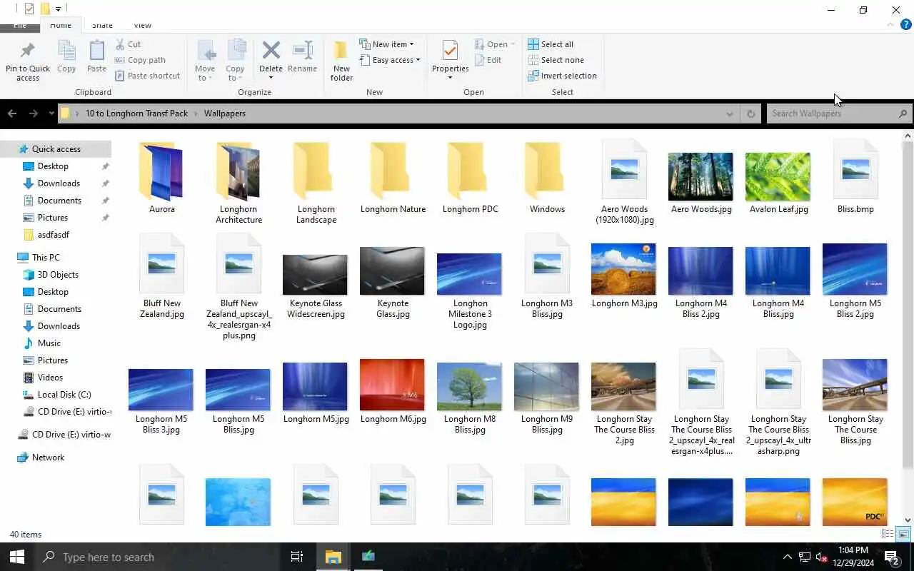The width and height of the screenshot is (914, 571).
Task: Click Cut in Clipboard group
Action: [x=129, y=44]
